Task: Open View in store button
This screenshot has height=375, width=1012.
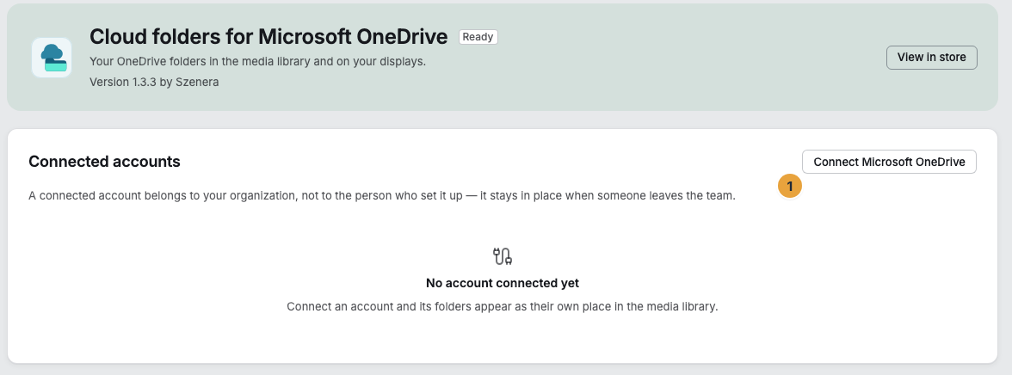Action: click(931, 58)
